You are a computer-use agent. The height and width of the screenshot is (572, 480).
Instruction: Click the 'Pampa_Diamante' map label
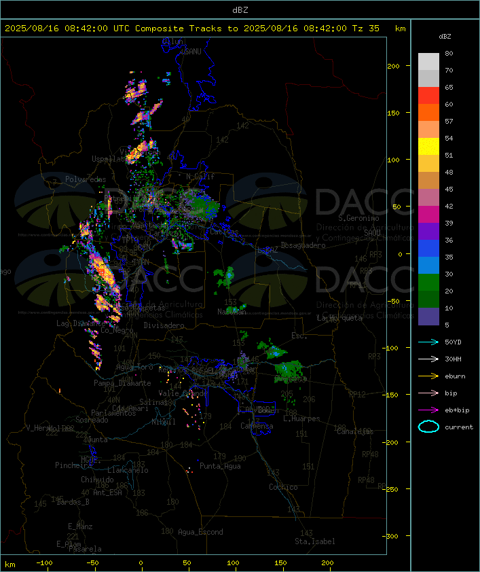pyautogui.click(x=122, y=383)
